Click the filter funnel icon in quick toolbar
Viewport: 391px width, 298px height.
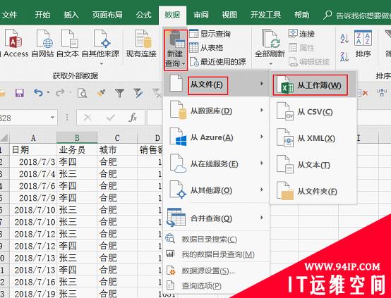120,93
